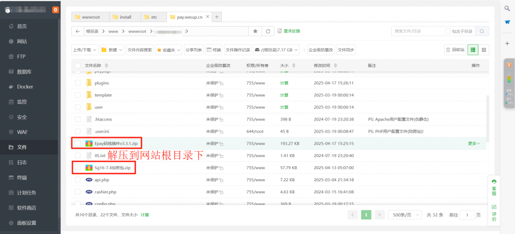This screenshot has height=234, width=515.
Task: Check the 包含子目录 checkbox
Action: point(448,31)
